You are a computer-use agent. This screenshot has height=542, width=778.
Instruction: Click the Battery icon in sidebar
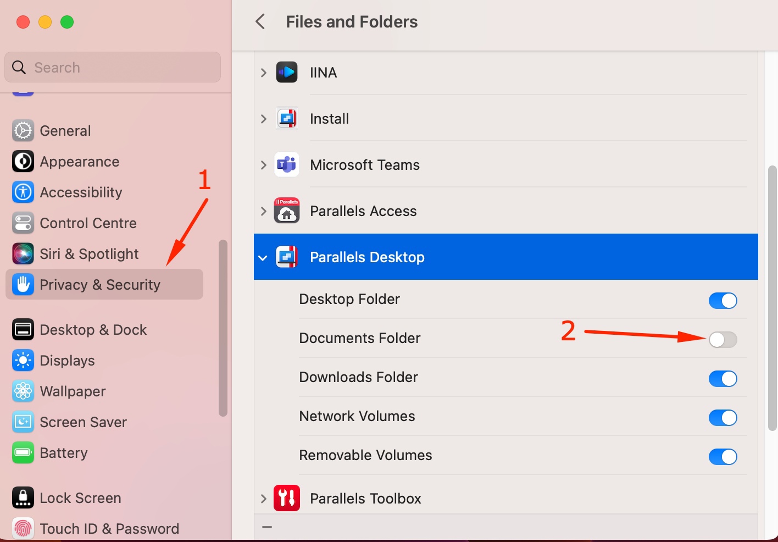[23, 453]
